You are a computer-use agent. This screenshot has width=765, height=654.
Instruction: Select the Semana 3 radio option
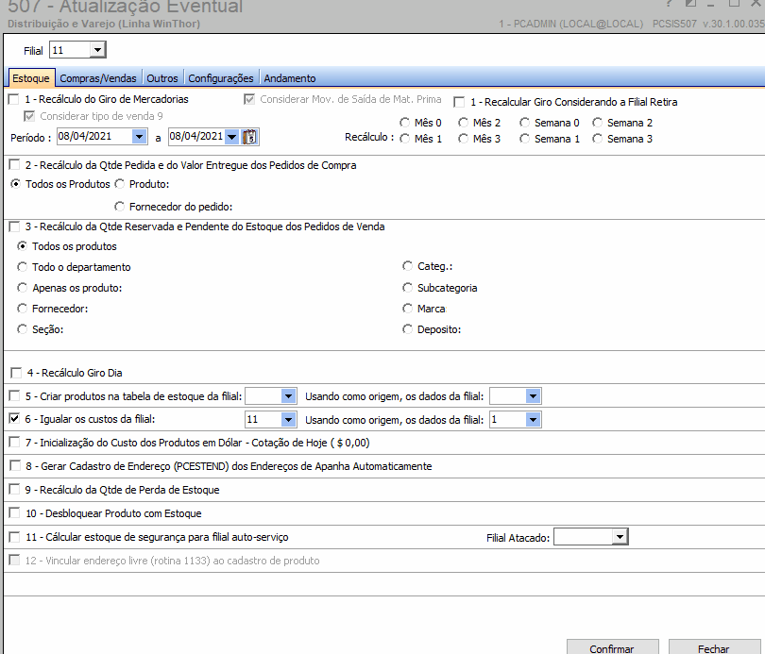pyautogui.click(x=597, y=139)
